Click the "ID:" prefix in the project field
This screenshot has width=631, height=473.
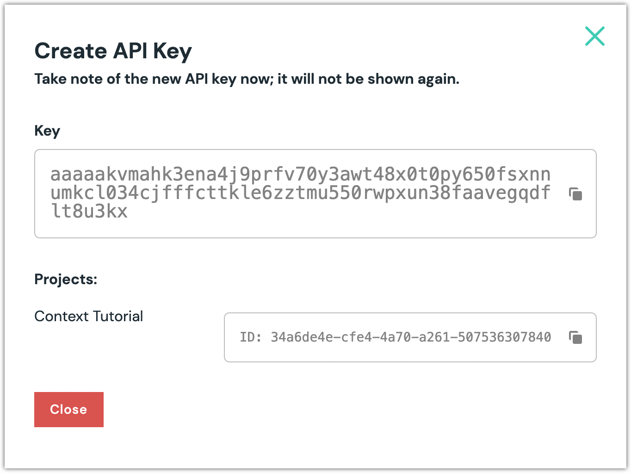pyautogui.click(x=250, y=337)
